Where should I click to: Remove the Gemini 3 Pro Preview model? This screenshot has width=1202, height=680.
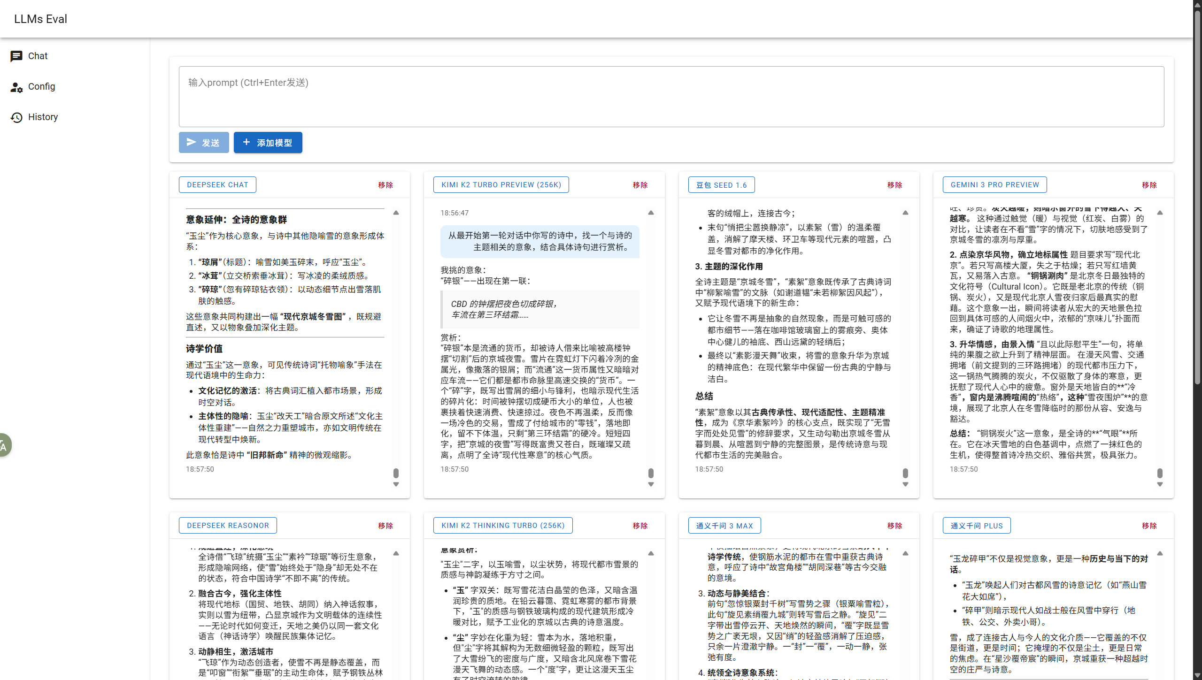(x=1149, y=185)
